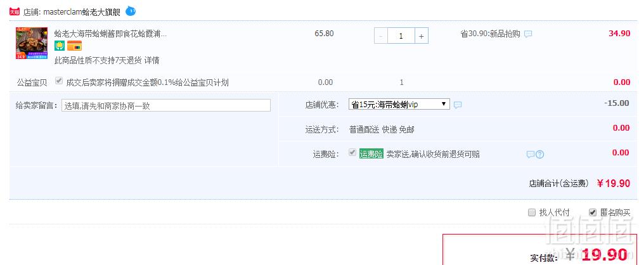Screen dimensions: 639x265
Task: Click the question mark help icon for 运费险
Action: (540, 155)
